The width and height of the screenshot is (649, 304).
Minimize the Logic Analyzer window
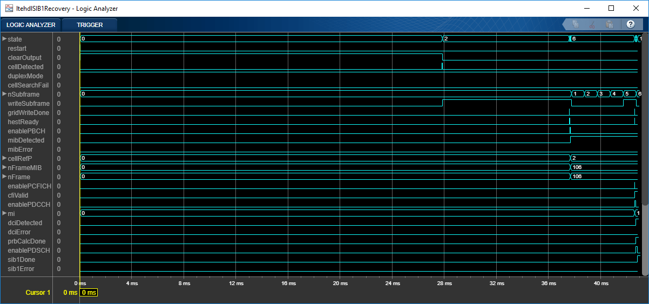click(587, 8)
